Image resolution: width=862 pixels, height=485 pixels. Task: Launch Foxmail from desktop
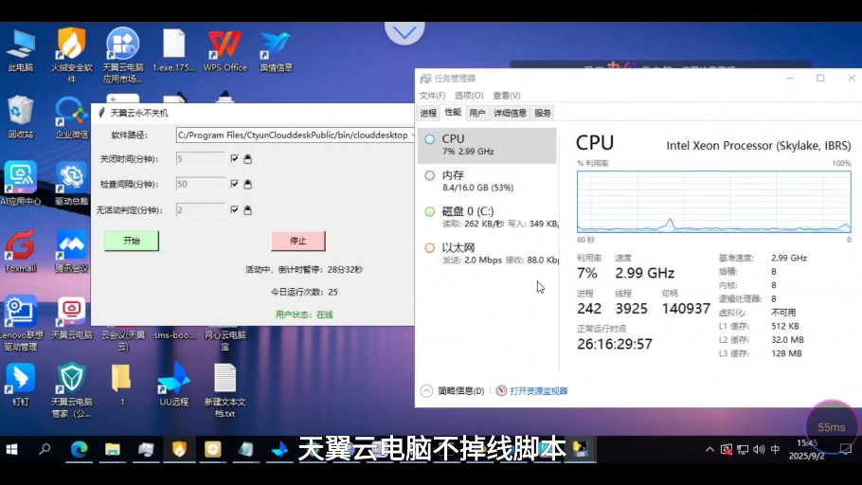[21, 251]
